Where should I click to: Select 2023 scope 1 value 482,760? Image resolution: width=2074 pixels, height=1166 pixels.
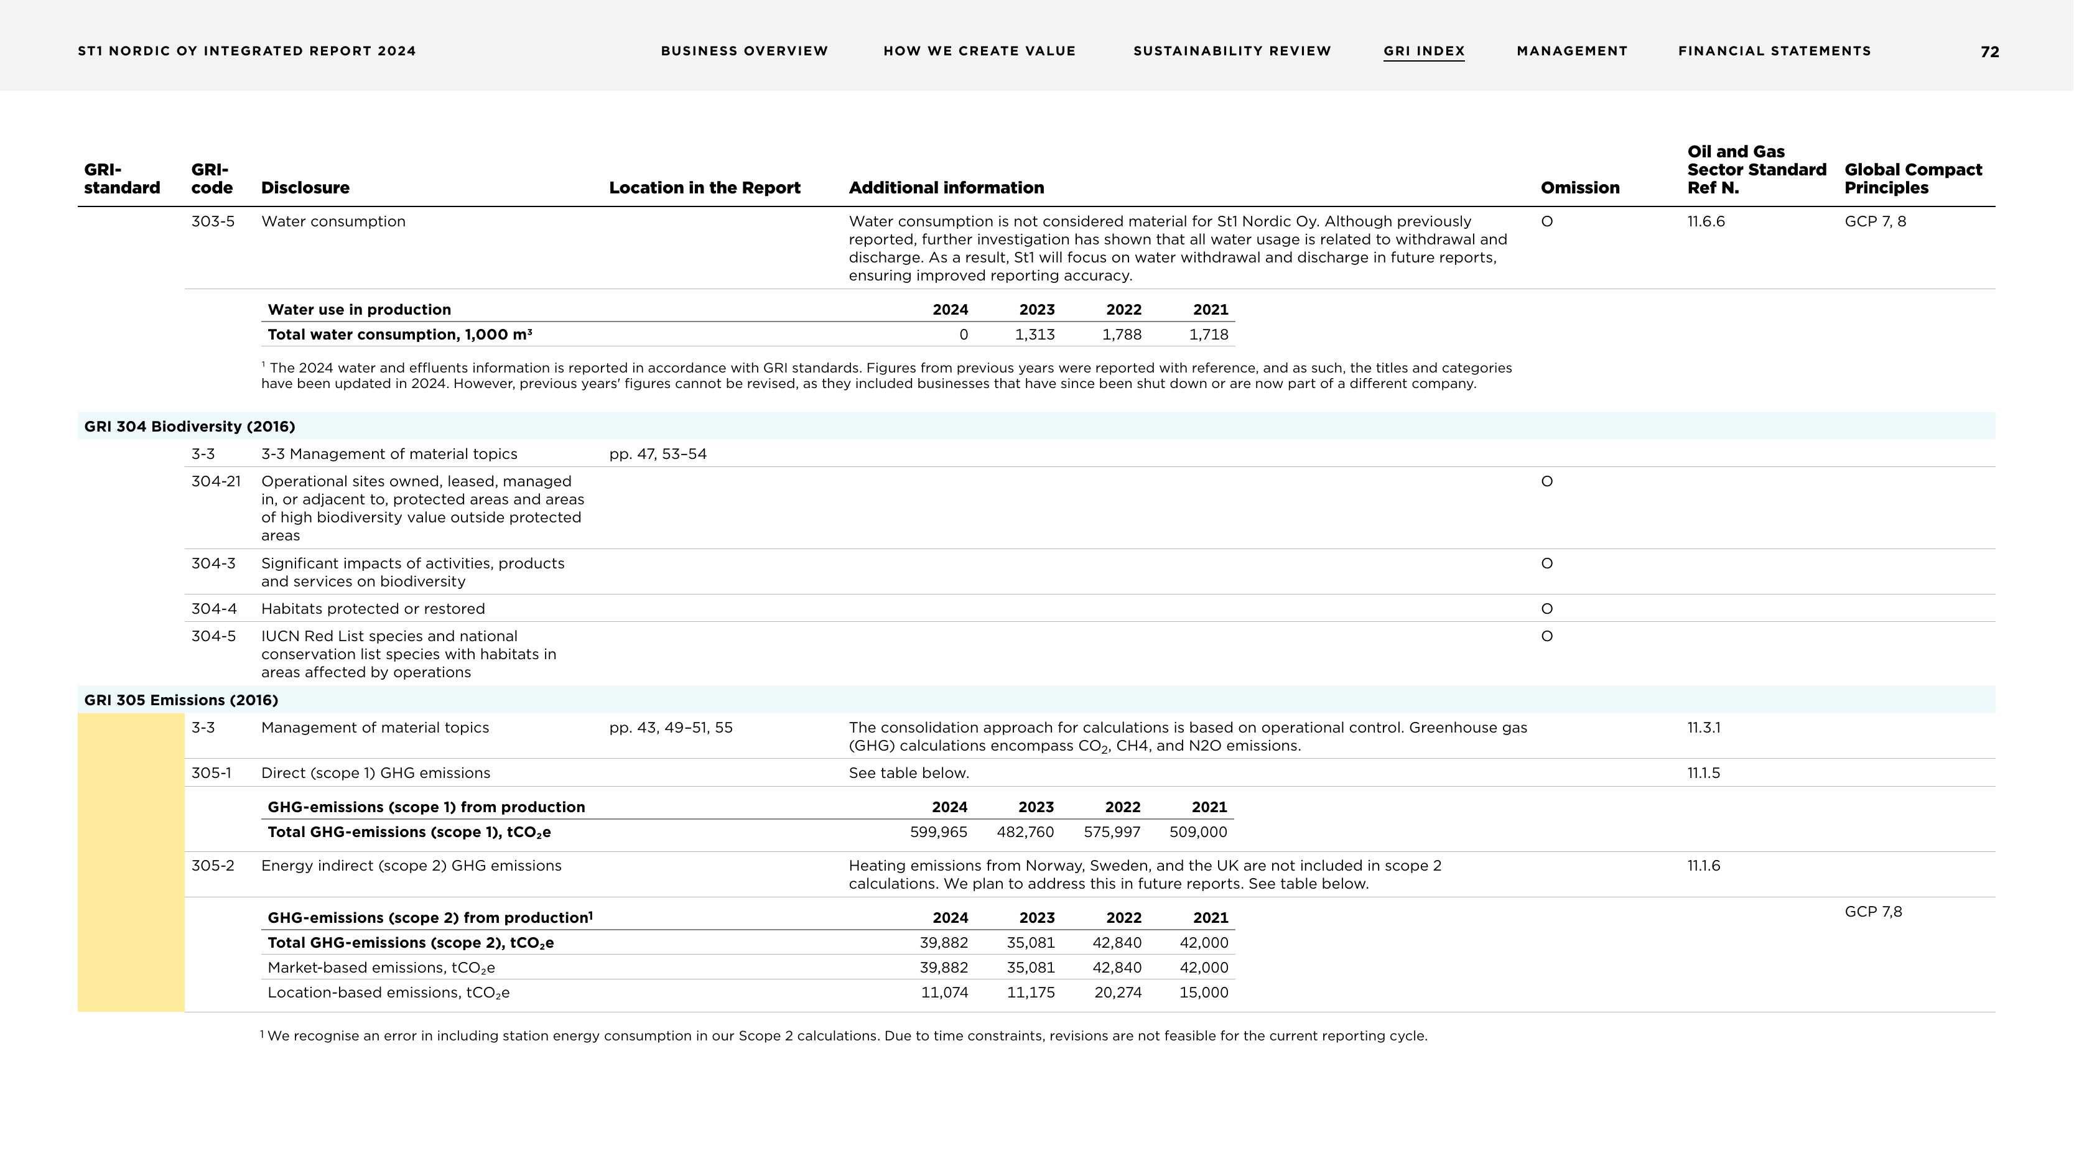point(1025,832)
